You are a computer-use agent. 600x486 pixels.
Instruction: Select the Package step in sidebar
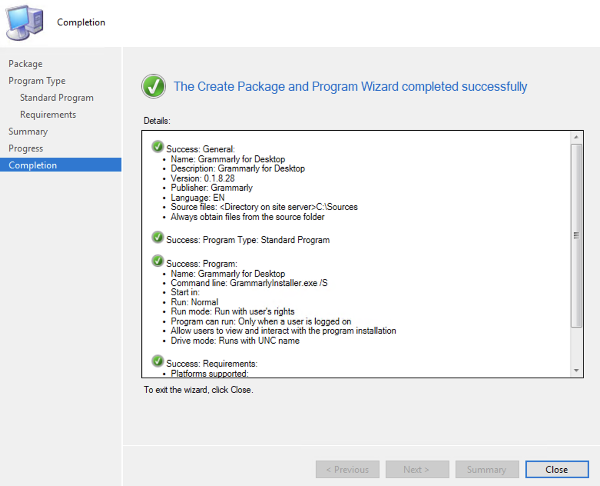coord(25,64)
